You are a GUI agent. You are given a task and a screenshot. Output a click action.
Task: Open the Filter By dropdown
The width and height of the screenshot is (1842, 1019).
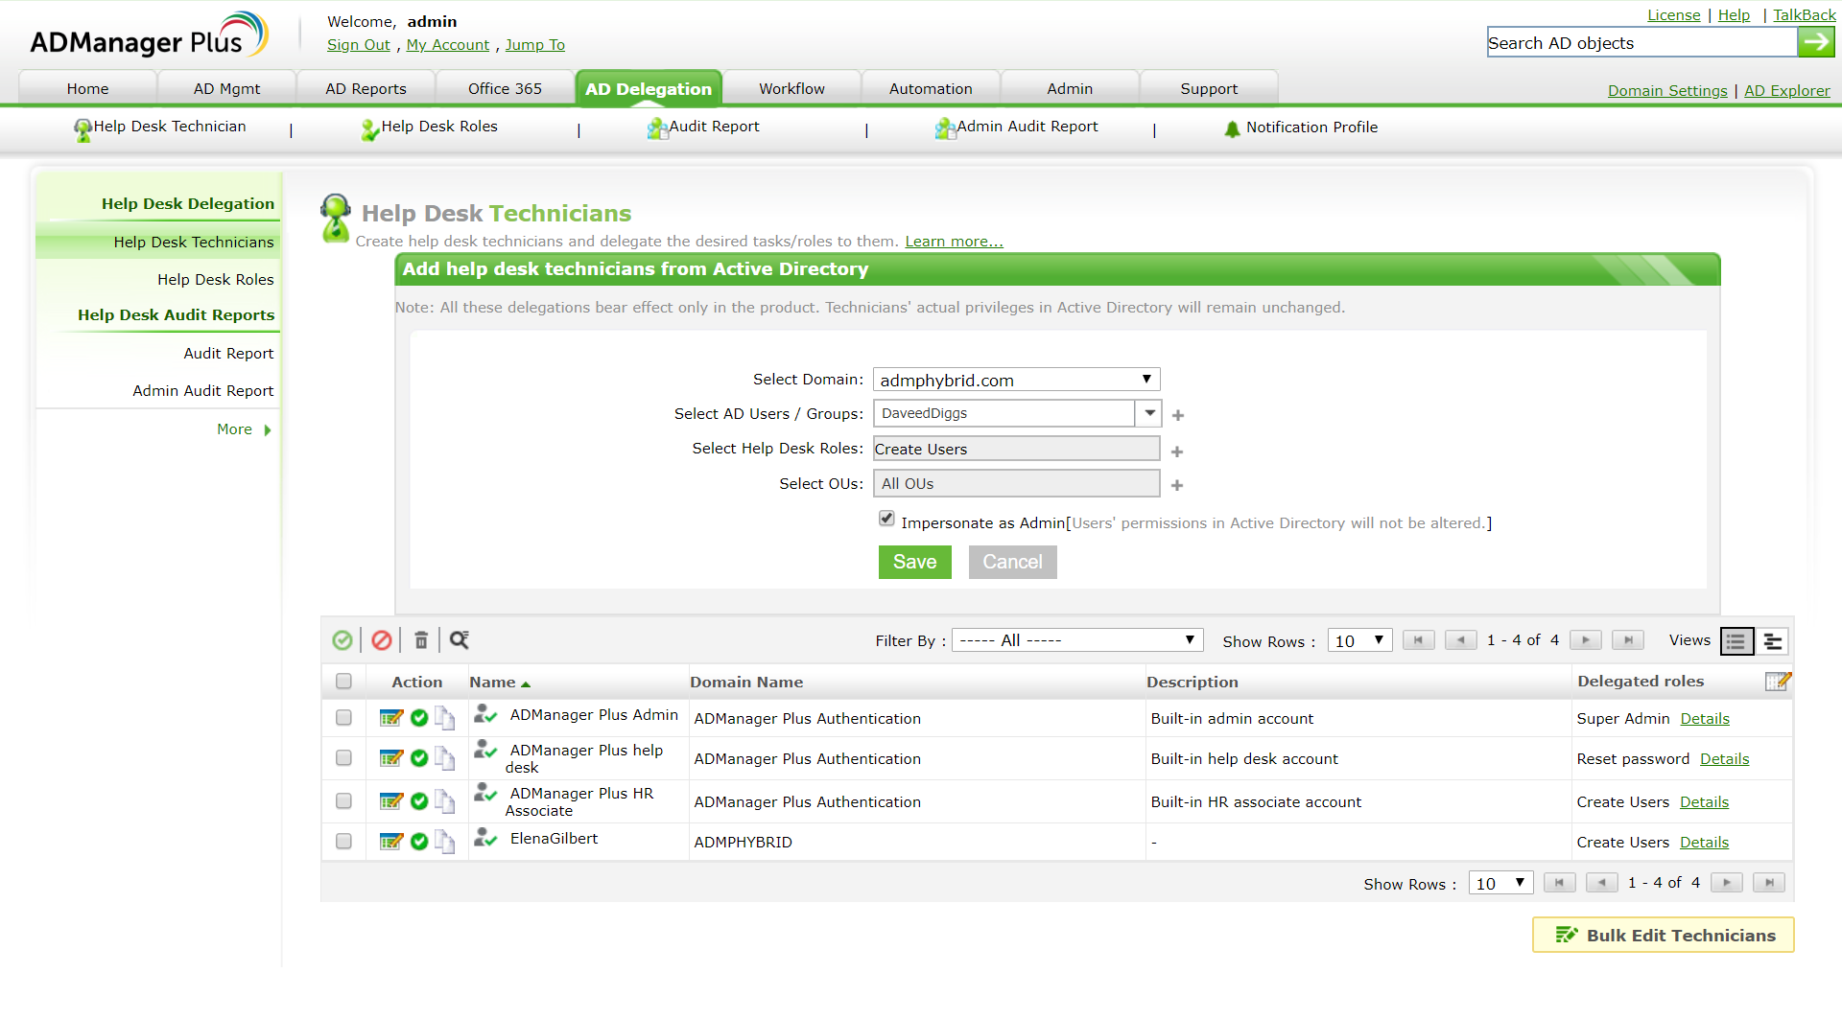pyautogui.click(x=1076, y=640)
